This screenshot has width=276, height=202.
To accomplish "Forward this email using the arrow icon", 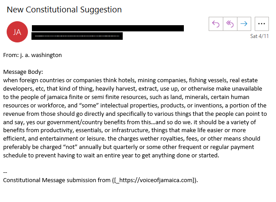I will click(x=244, y=24).
